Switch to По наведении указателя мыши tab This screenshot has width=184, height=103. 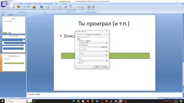pos(93,35)
